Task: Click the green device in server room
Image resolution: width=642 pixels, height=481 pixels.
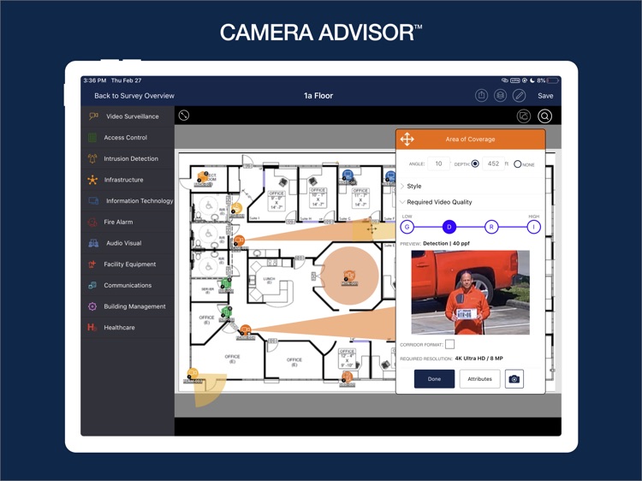Action: (x=226, y=283)
